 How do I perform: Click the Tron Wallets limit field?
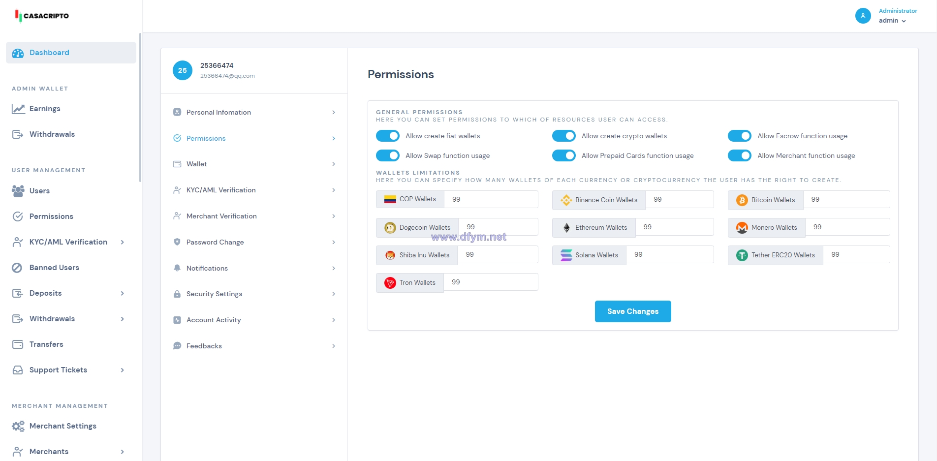(x=491, y=282)
